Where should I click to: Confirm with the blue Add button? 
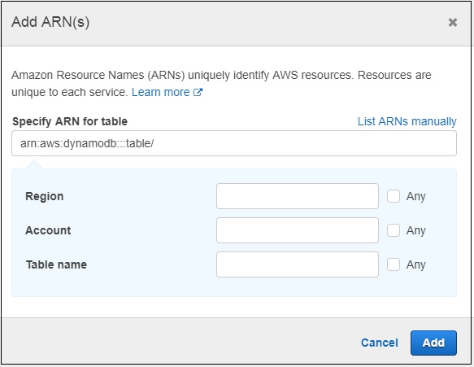point(433,343)
